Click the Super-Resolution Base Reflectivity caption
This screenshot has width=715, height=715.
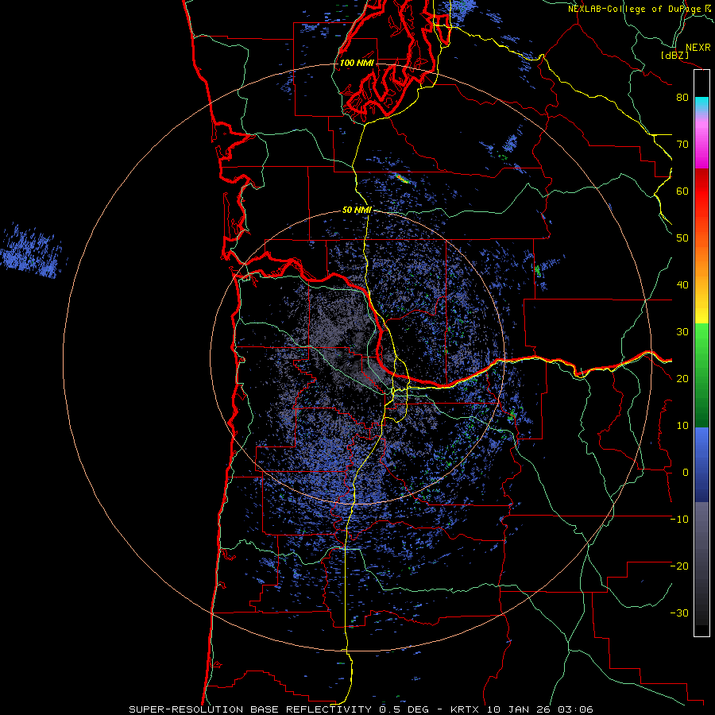click(361, 709)
